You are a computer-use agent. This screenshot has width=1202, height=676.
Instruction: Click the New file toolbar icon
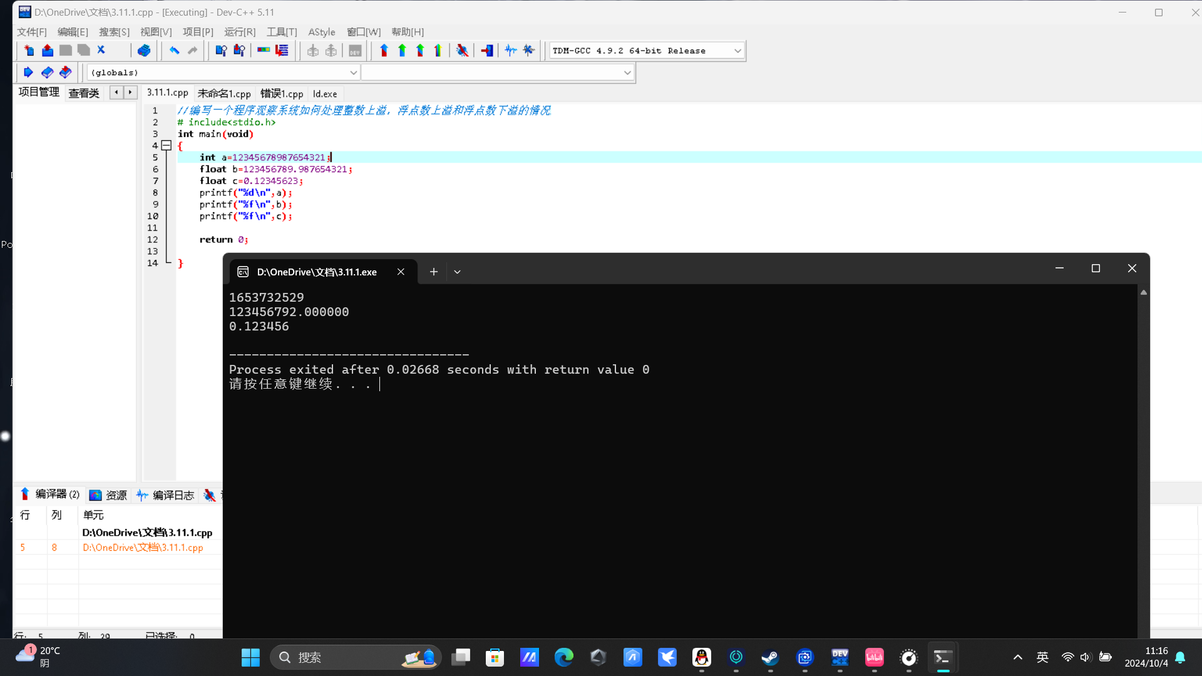29,51
